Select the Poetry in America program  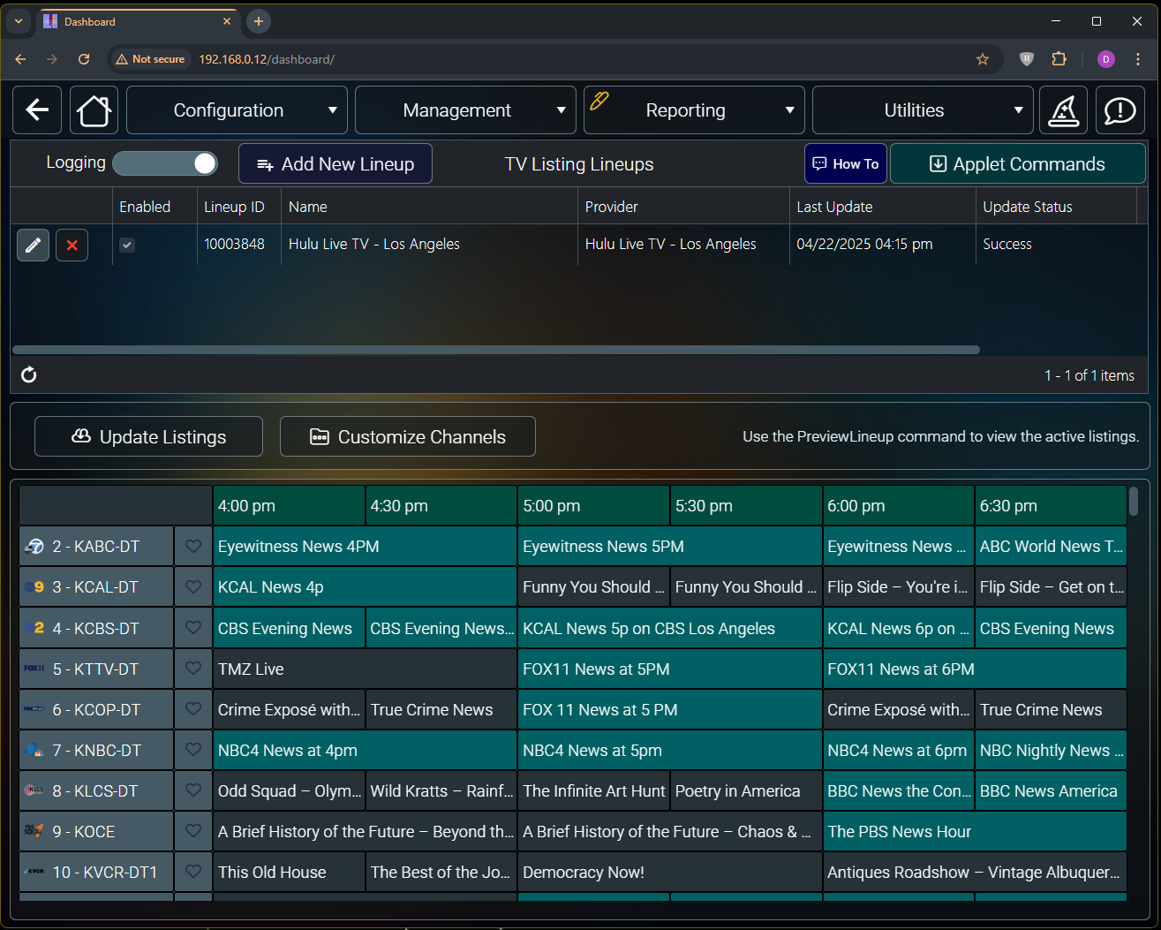point(746,790)
